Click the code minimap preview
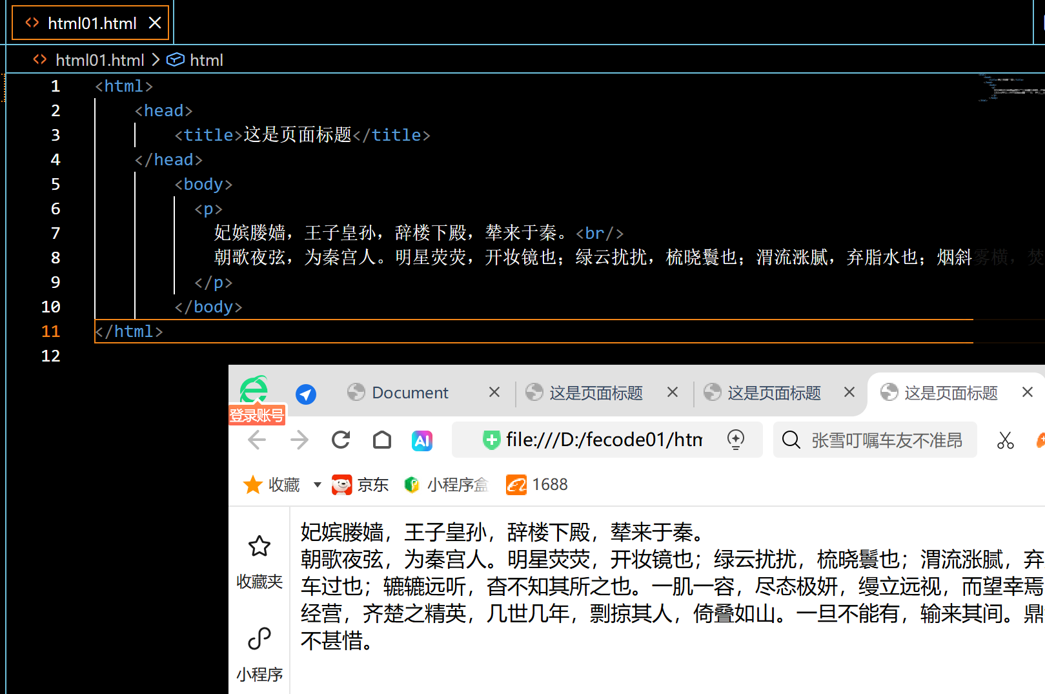Viewport: 1045px width, 694px height. pyautogui.click(x=1010, y=88)
